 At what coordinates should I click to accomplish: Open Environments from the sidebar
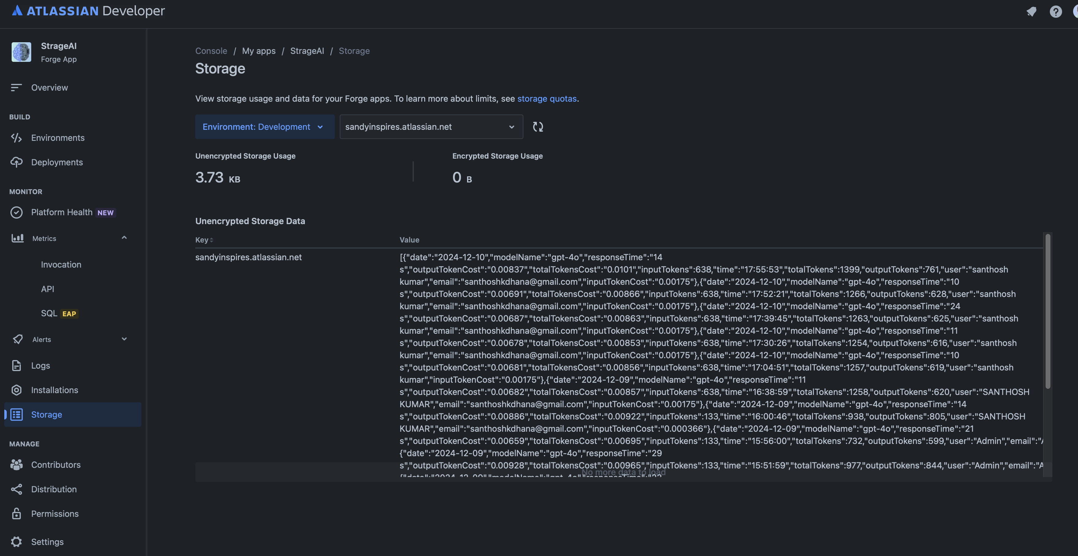click(57, 138)
